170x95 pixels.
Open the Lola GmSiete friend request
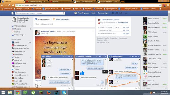[110, 20]
